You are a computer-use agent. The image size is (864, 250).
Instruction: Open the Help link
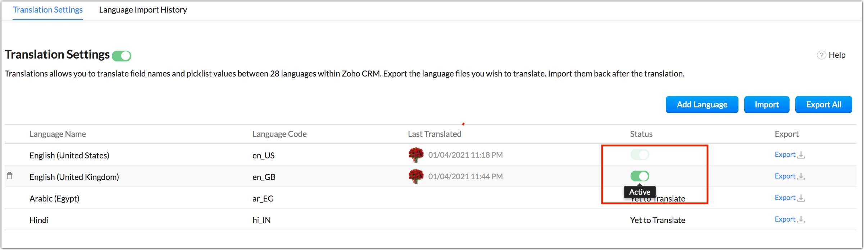(837, 55)
